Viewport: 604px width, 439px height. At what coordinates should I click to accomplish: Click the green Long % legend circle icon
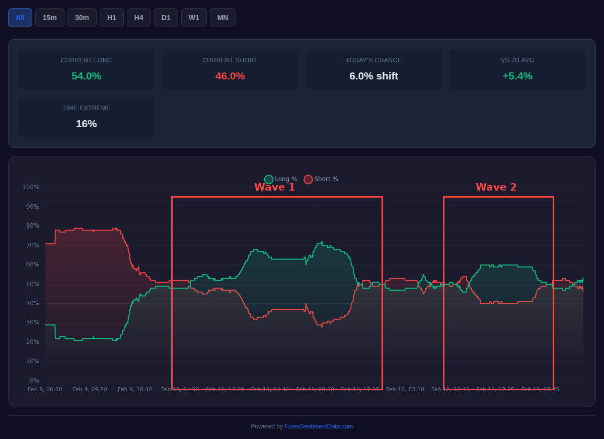pyautogui.click(x=269, y=179)
